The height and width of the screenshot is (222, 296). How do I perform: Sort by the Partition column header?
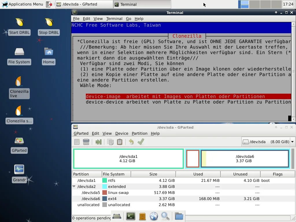point(87,174)
